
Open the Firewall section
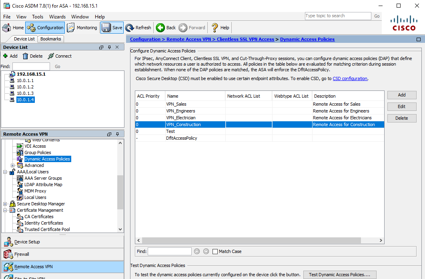(22, 254)
